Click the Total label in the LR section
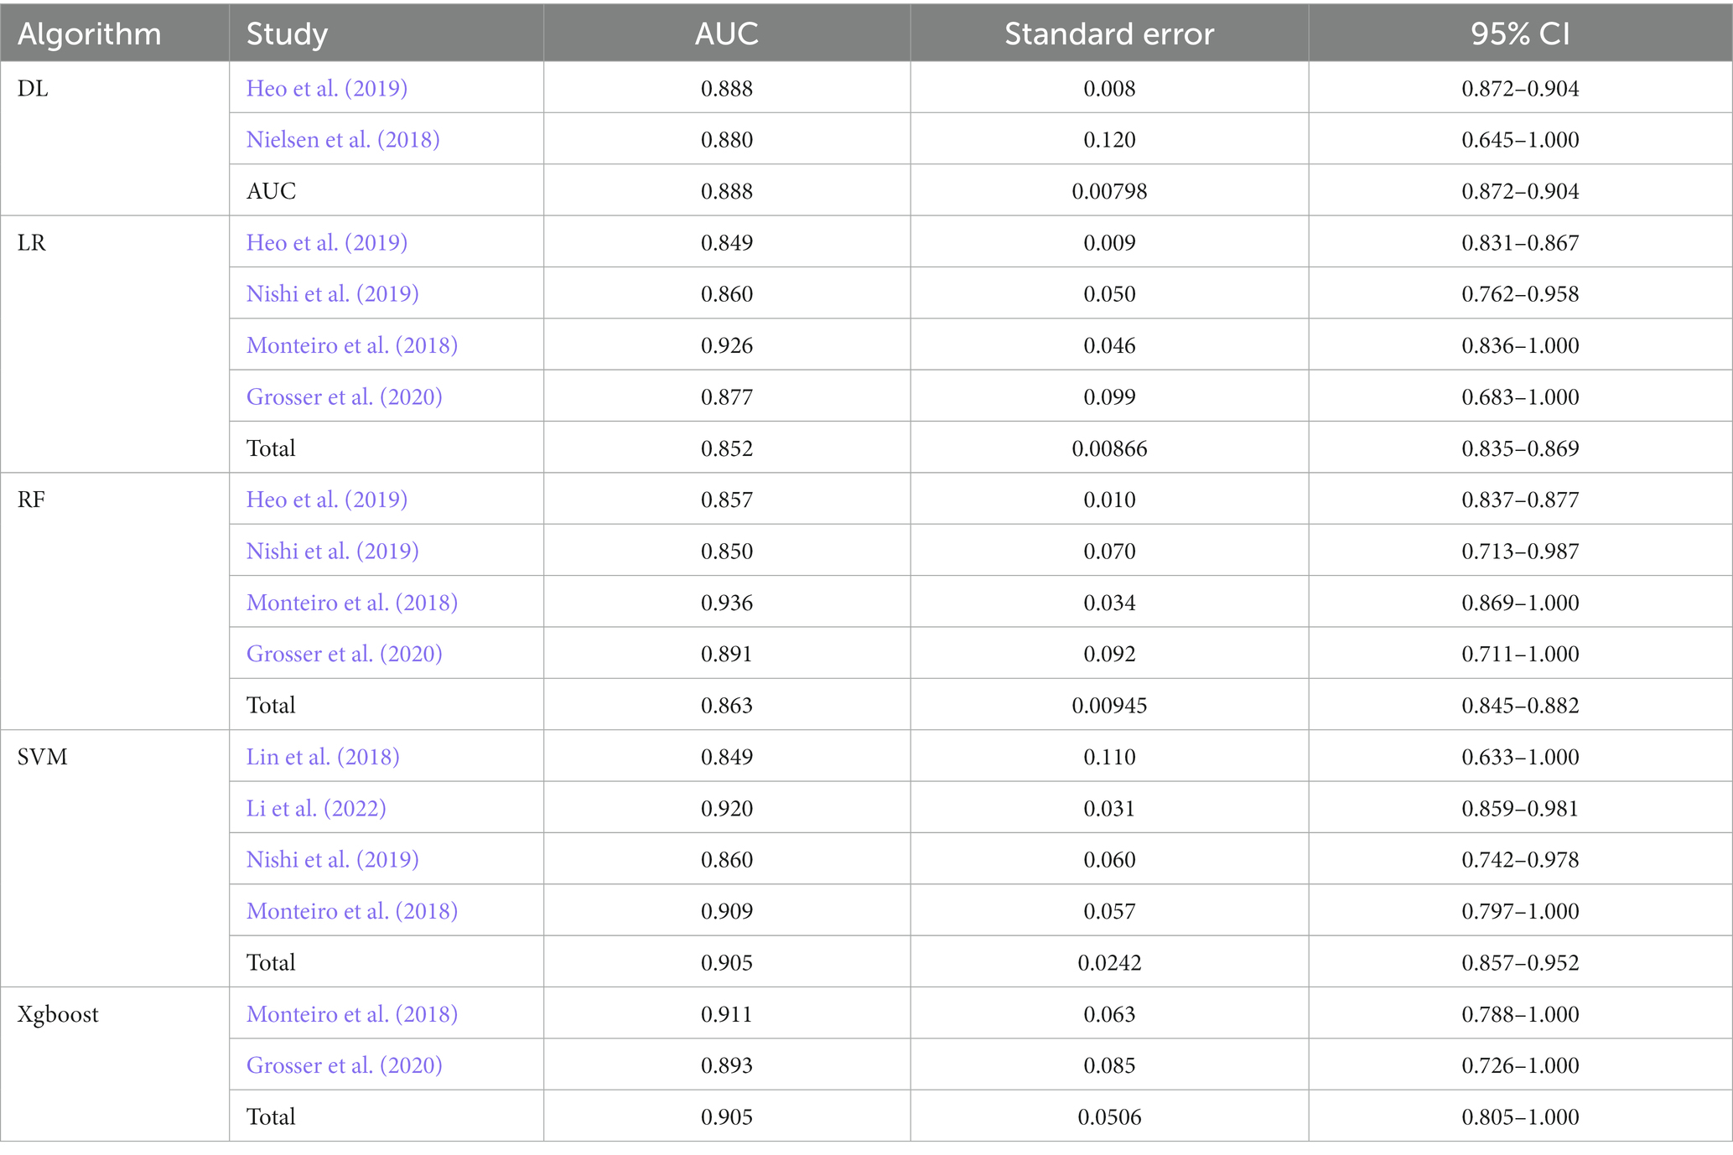This screenshot has width=1733, height=1155. point(271,448)
